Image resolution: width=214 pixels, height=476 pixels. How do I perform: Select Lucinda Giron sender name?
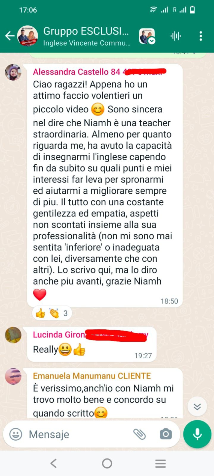pyautogui.click(x=59, y=335)
